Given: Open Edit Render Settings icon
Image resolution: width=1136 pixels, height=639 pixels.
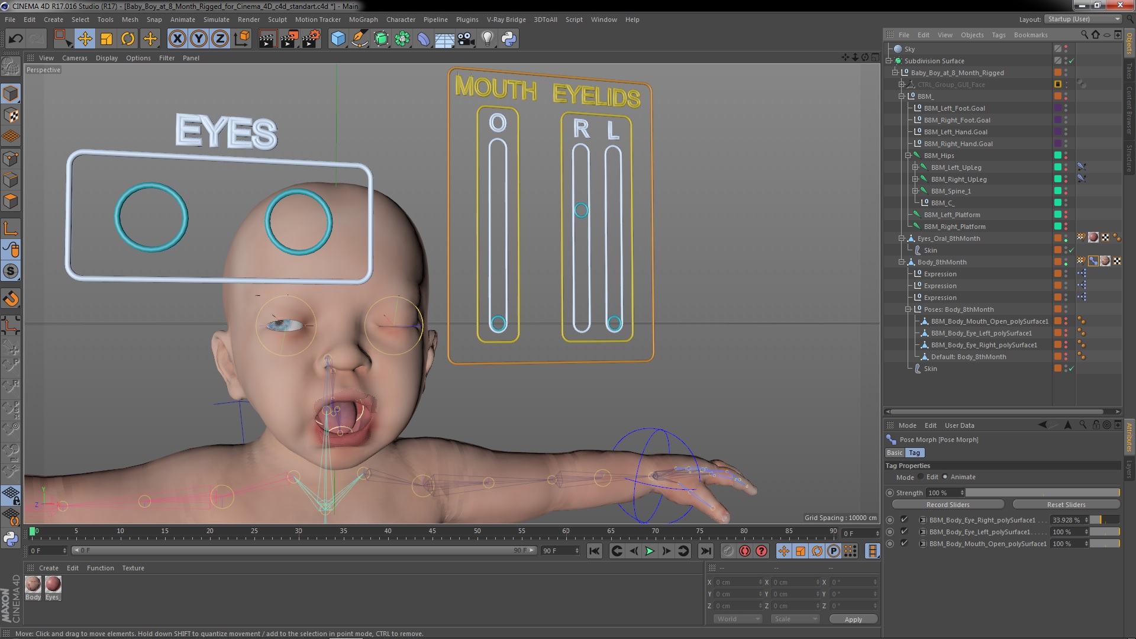Looking at the screenshot, I should point(311,39).
